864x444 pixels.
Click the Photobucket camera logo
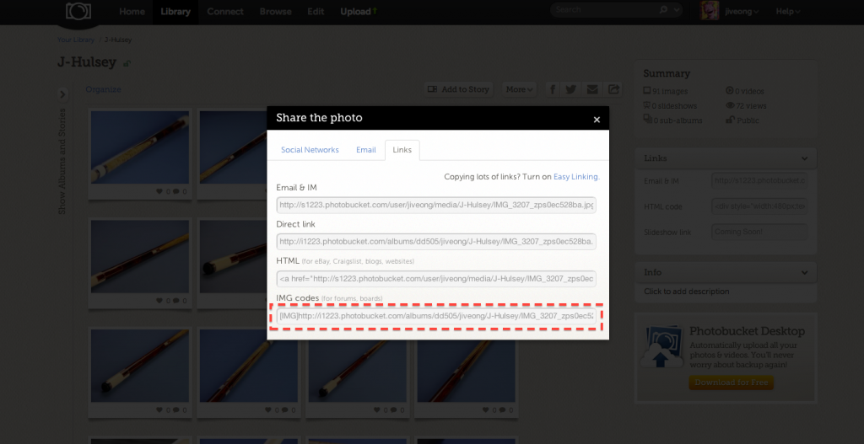(x=78, y=11)
